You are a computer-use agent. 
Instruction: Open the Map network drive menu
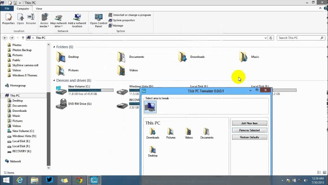[x=58, y=21]
